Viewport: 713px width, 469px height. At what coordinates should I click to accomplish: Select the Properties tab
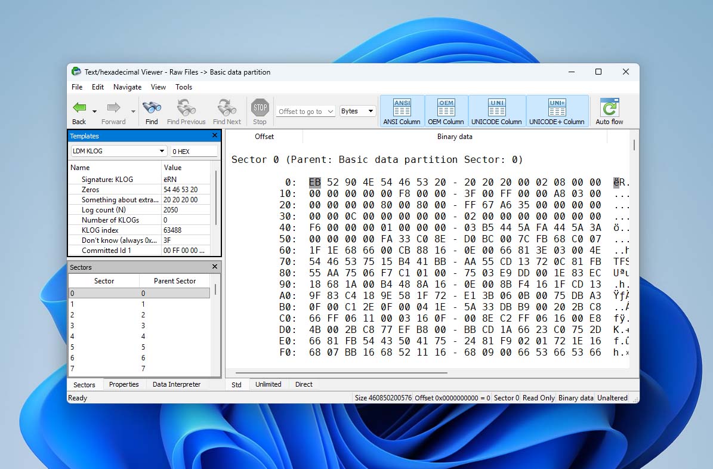coord(124,384)
